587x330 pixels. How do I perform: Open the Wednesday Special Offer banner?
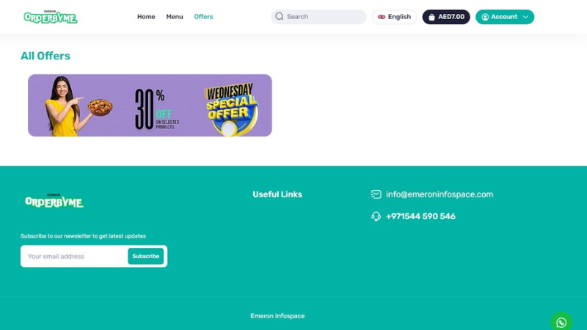pos(150,105)
